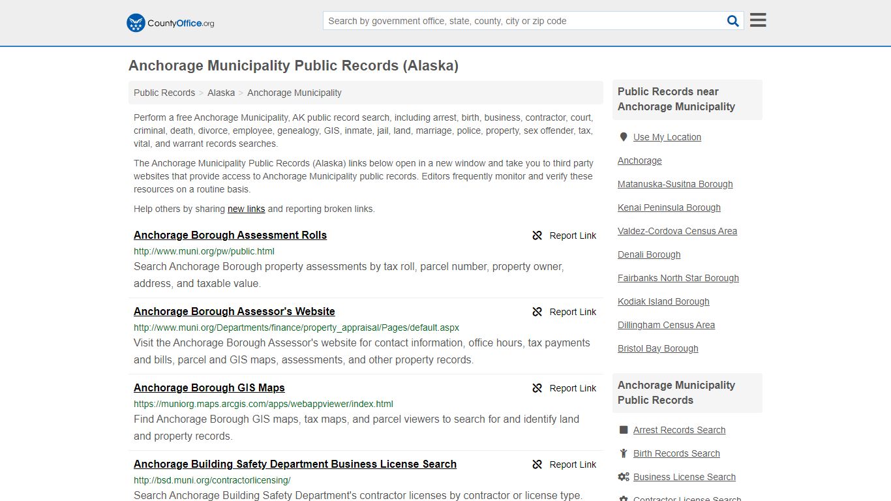Screen dimensions: 891x501
Task: Go to Alaska breadcrumb
Action: point(221,93)
